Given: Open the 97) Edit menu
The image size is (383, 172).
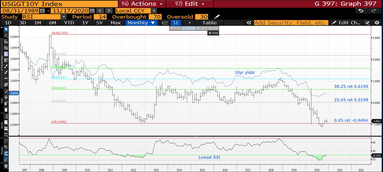Looking at the screenshot, I should coord(189,4).
